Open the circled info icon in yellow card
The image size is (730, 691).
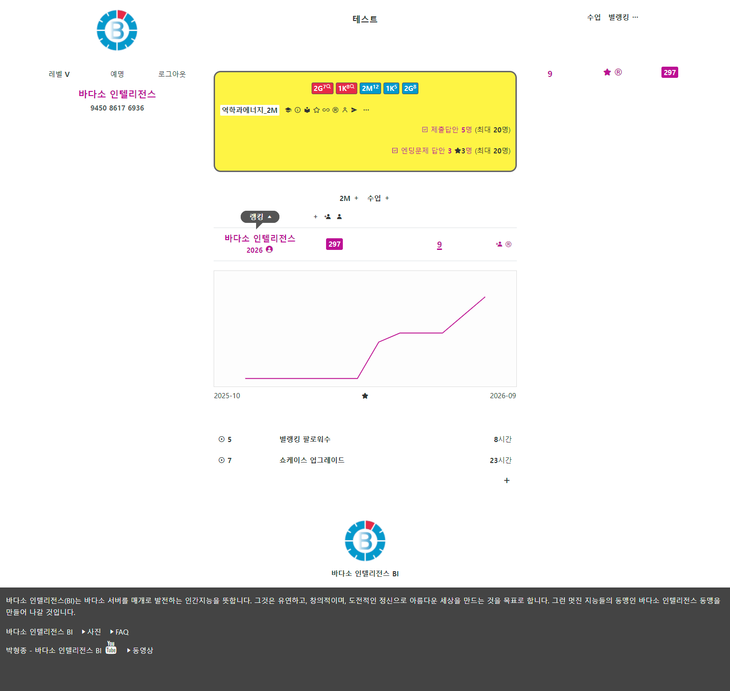click(x=298, y=110)
